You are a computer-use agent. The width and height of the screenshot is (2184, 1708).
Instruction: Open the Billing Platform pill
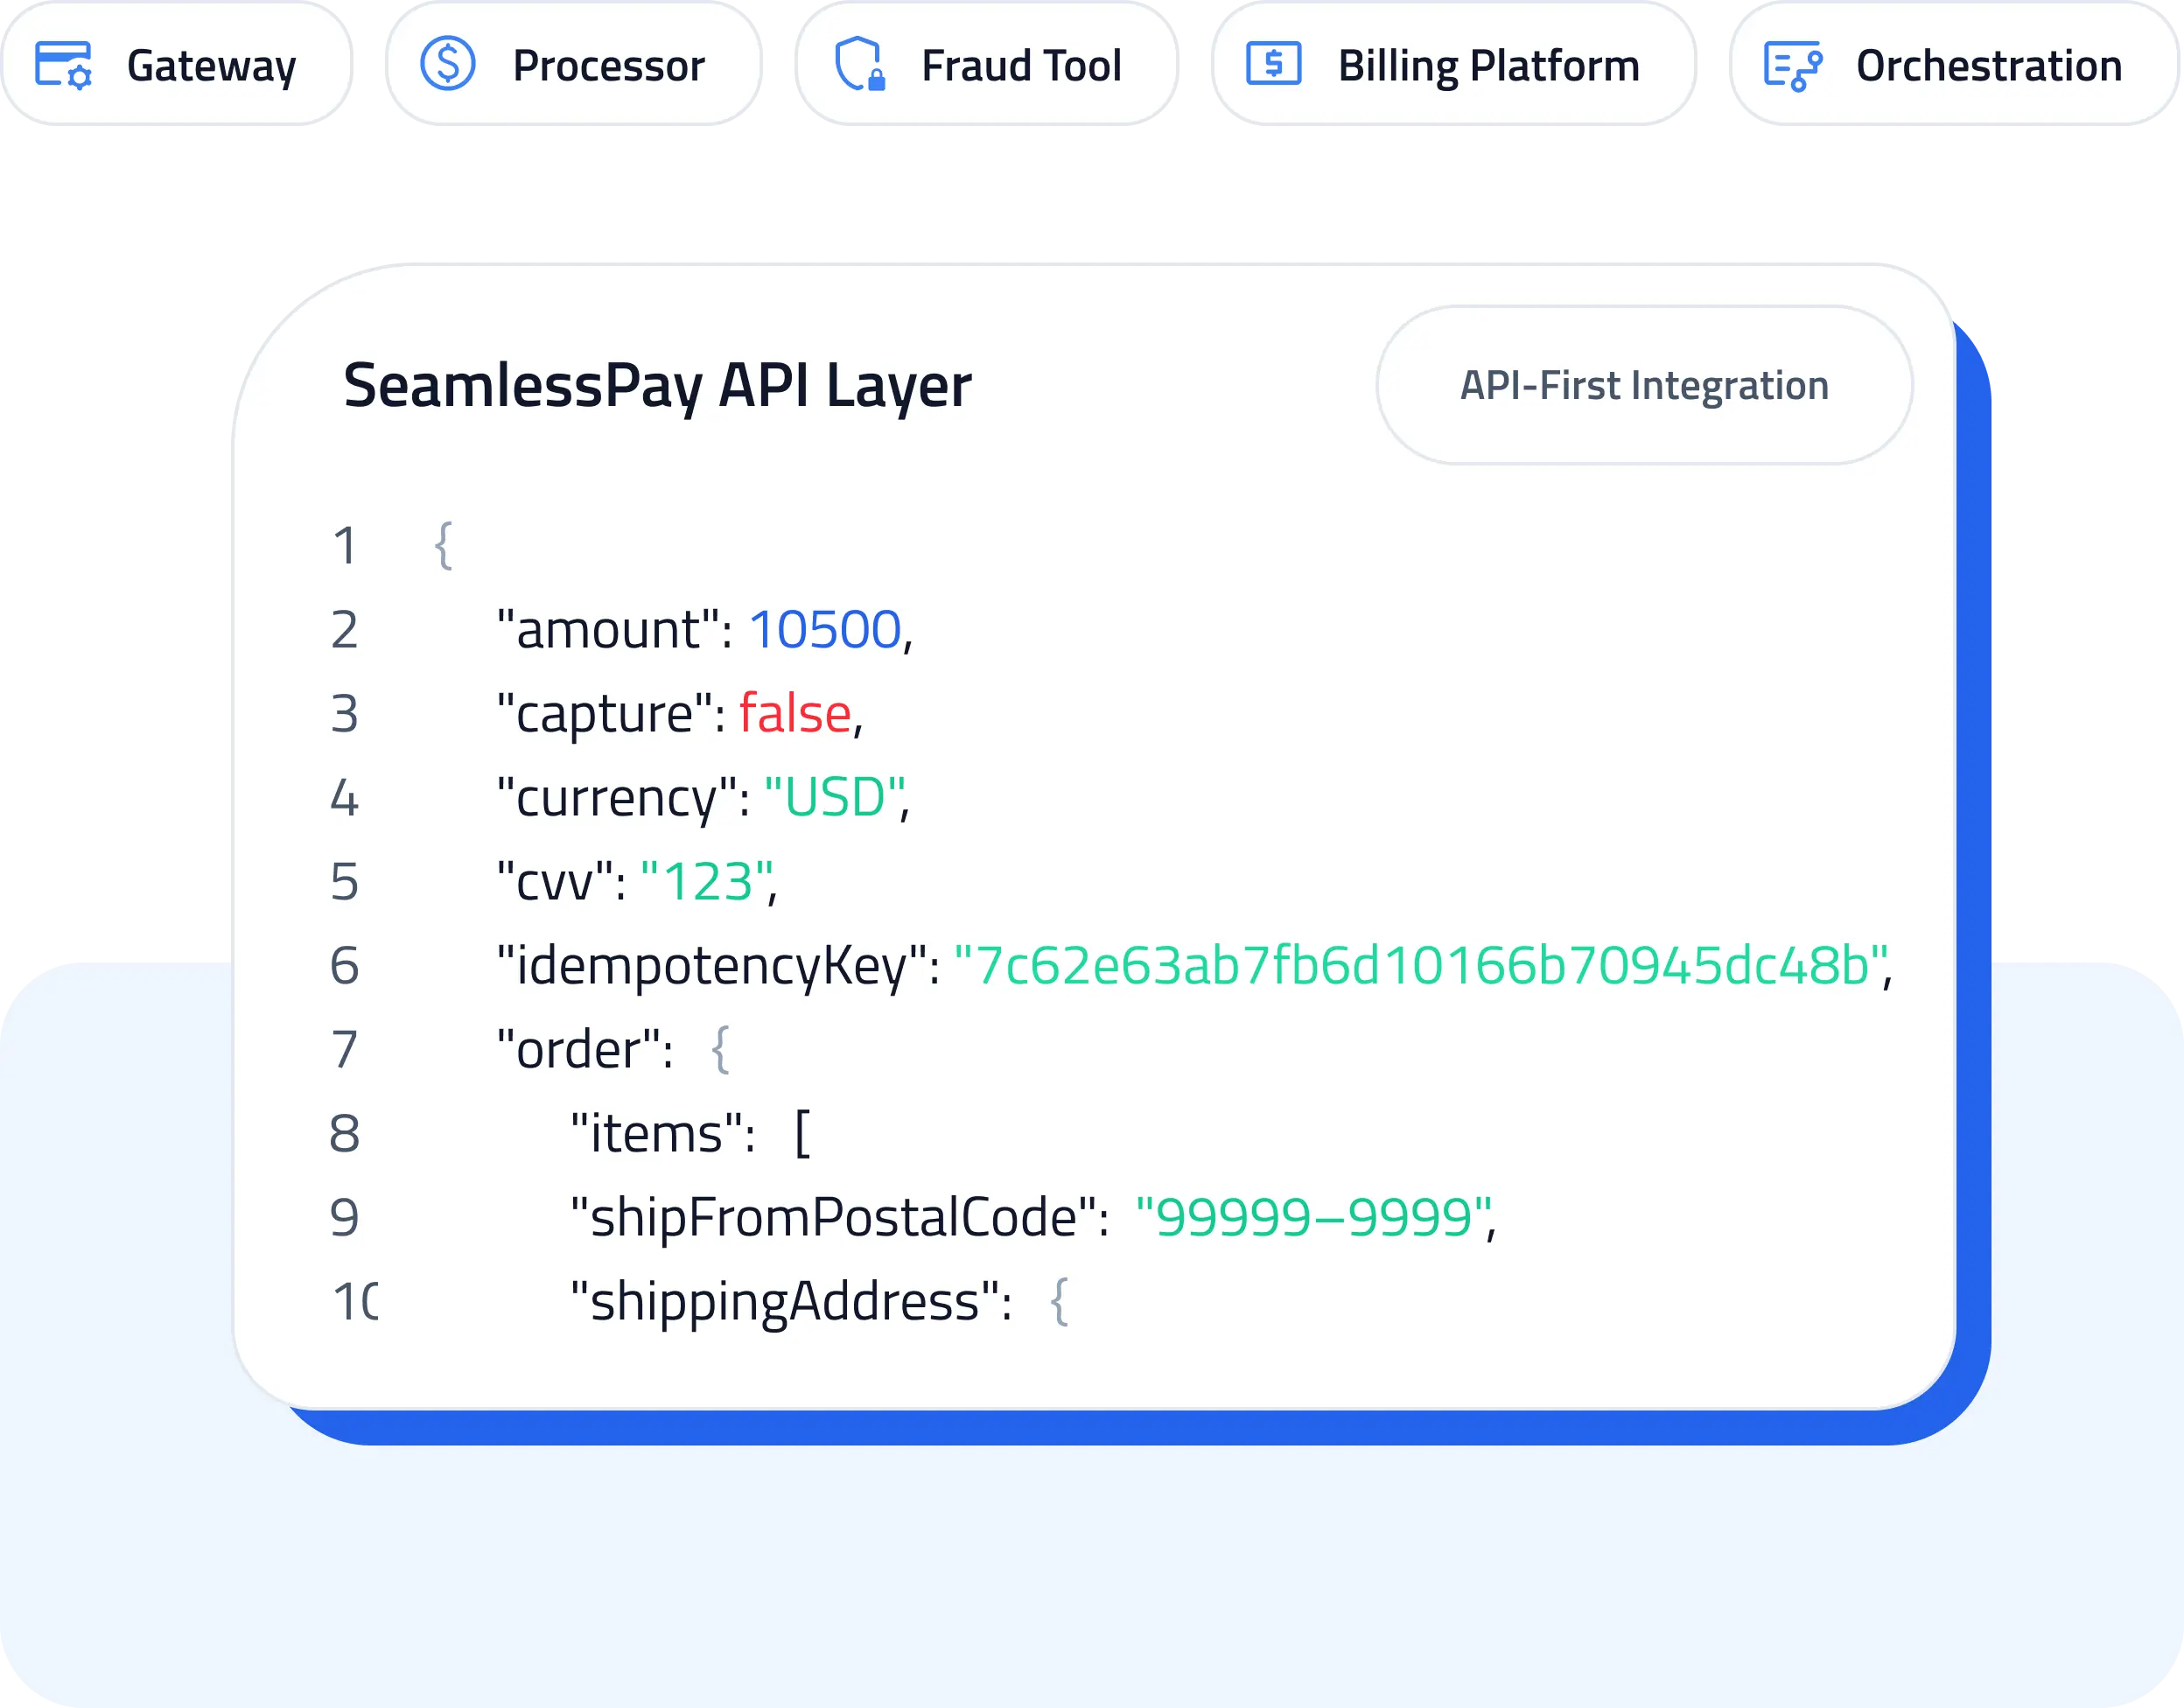click(1488, 66)
